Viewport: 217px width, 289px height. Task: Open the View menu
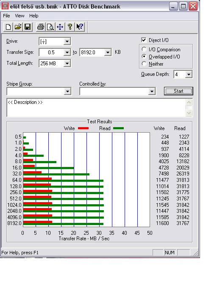click(x=19, y=16)
